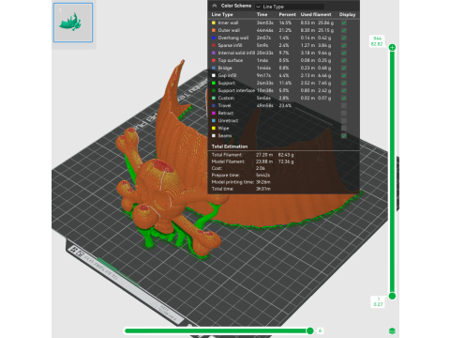Screen dimensions: 450x338
Task: Click the 0.27 height label below slider
Action: click(378, 304)
